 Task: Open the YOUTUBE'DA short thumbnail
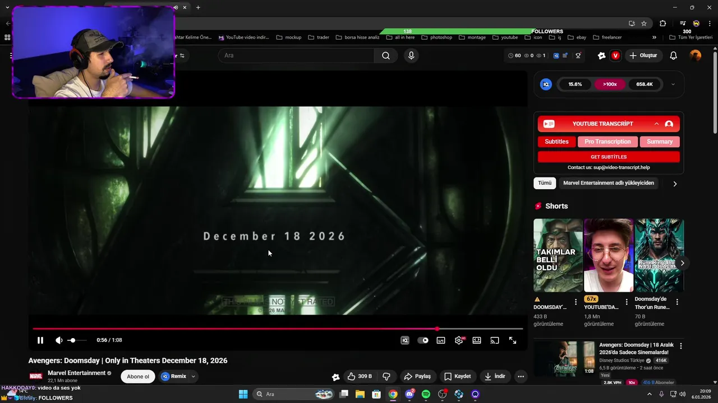pos(608,255)
